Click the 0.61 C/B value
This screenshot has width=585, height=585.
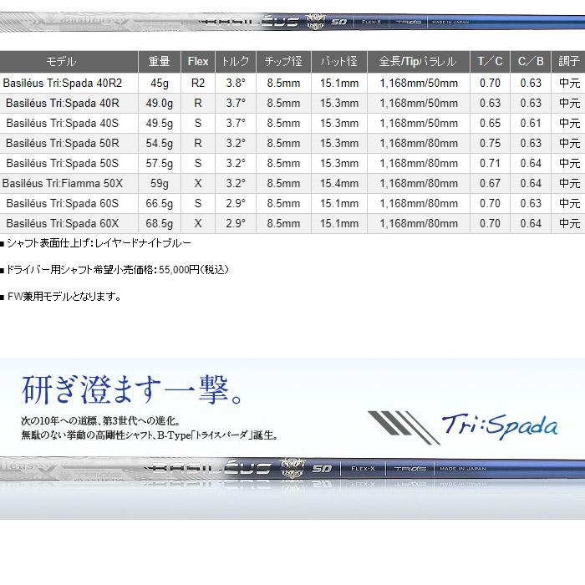(531, 124)
